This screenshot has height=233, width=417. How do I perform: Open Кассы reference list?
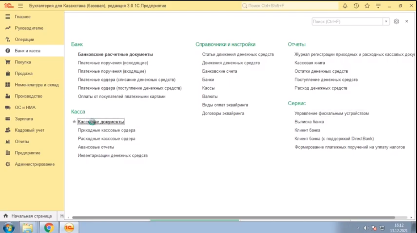[x=208, y=88]
